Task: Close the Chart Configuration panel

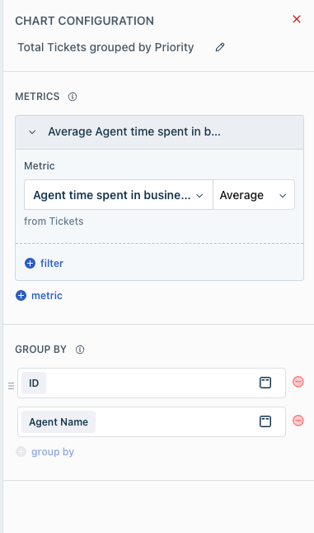Action: [297, 19]
